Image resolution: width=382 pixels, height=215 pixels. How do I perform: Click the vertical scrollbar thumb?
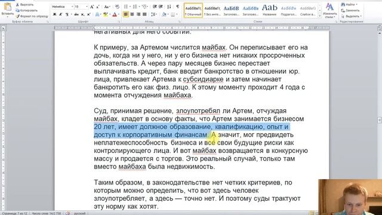coord(380,120)
